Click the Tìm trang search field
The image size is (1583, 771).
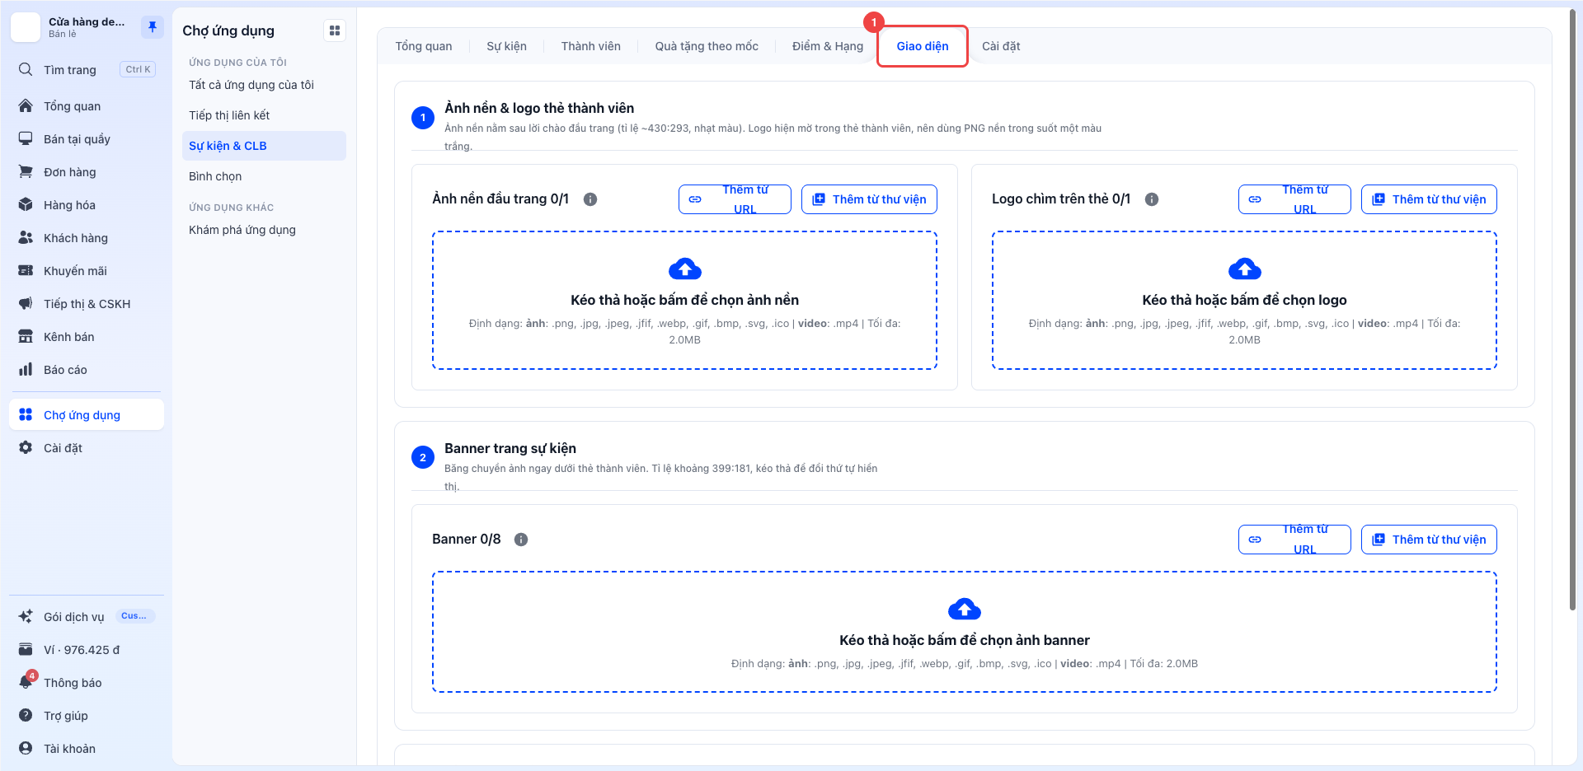click(x=87, y=69)
